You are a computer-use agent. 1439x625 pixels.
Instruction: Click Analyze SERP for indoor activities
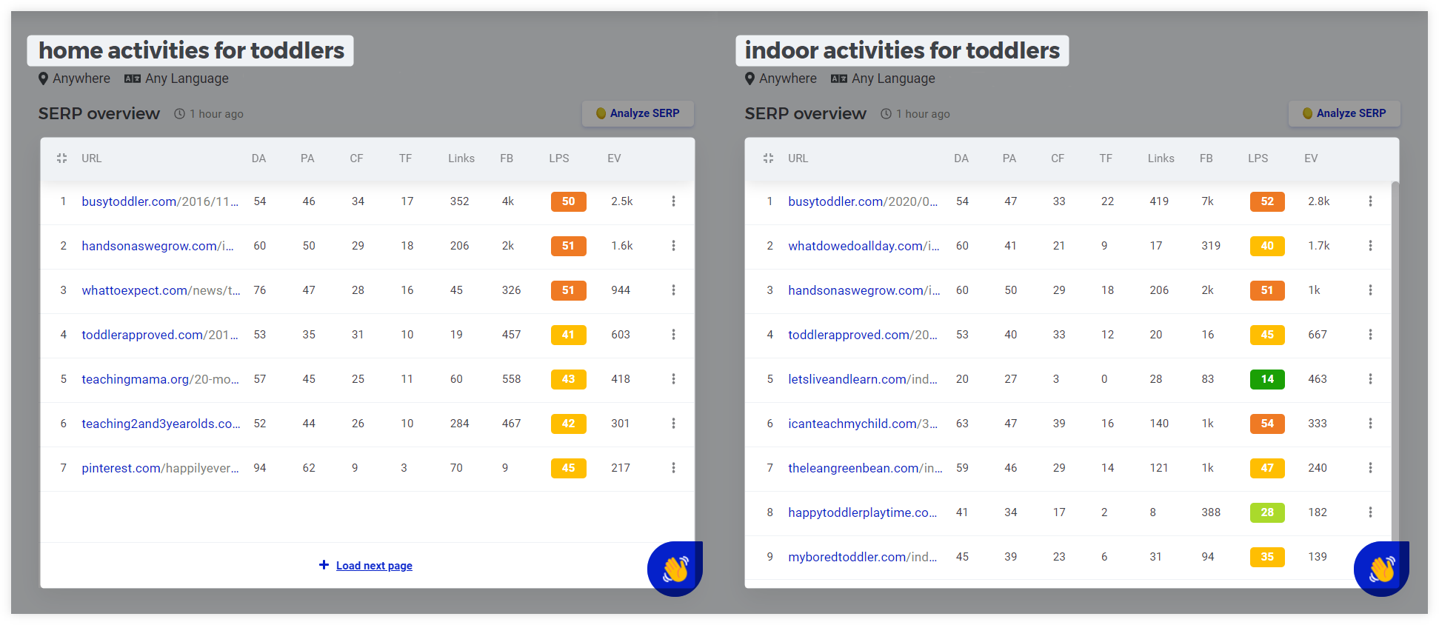tap(1344, 113)
